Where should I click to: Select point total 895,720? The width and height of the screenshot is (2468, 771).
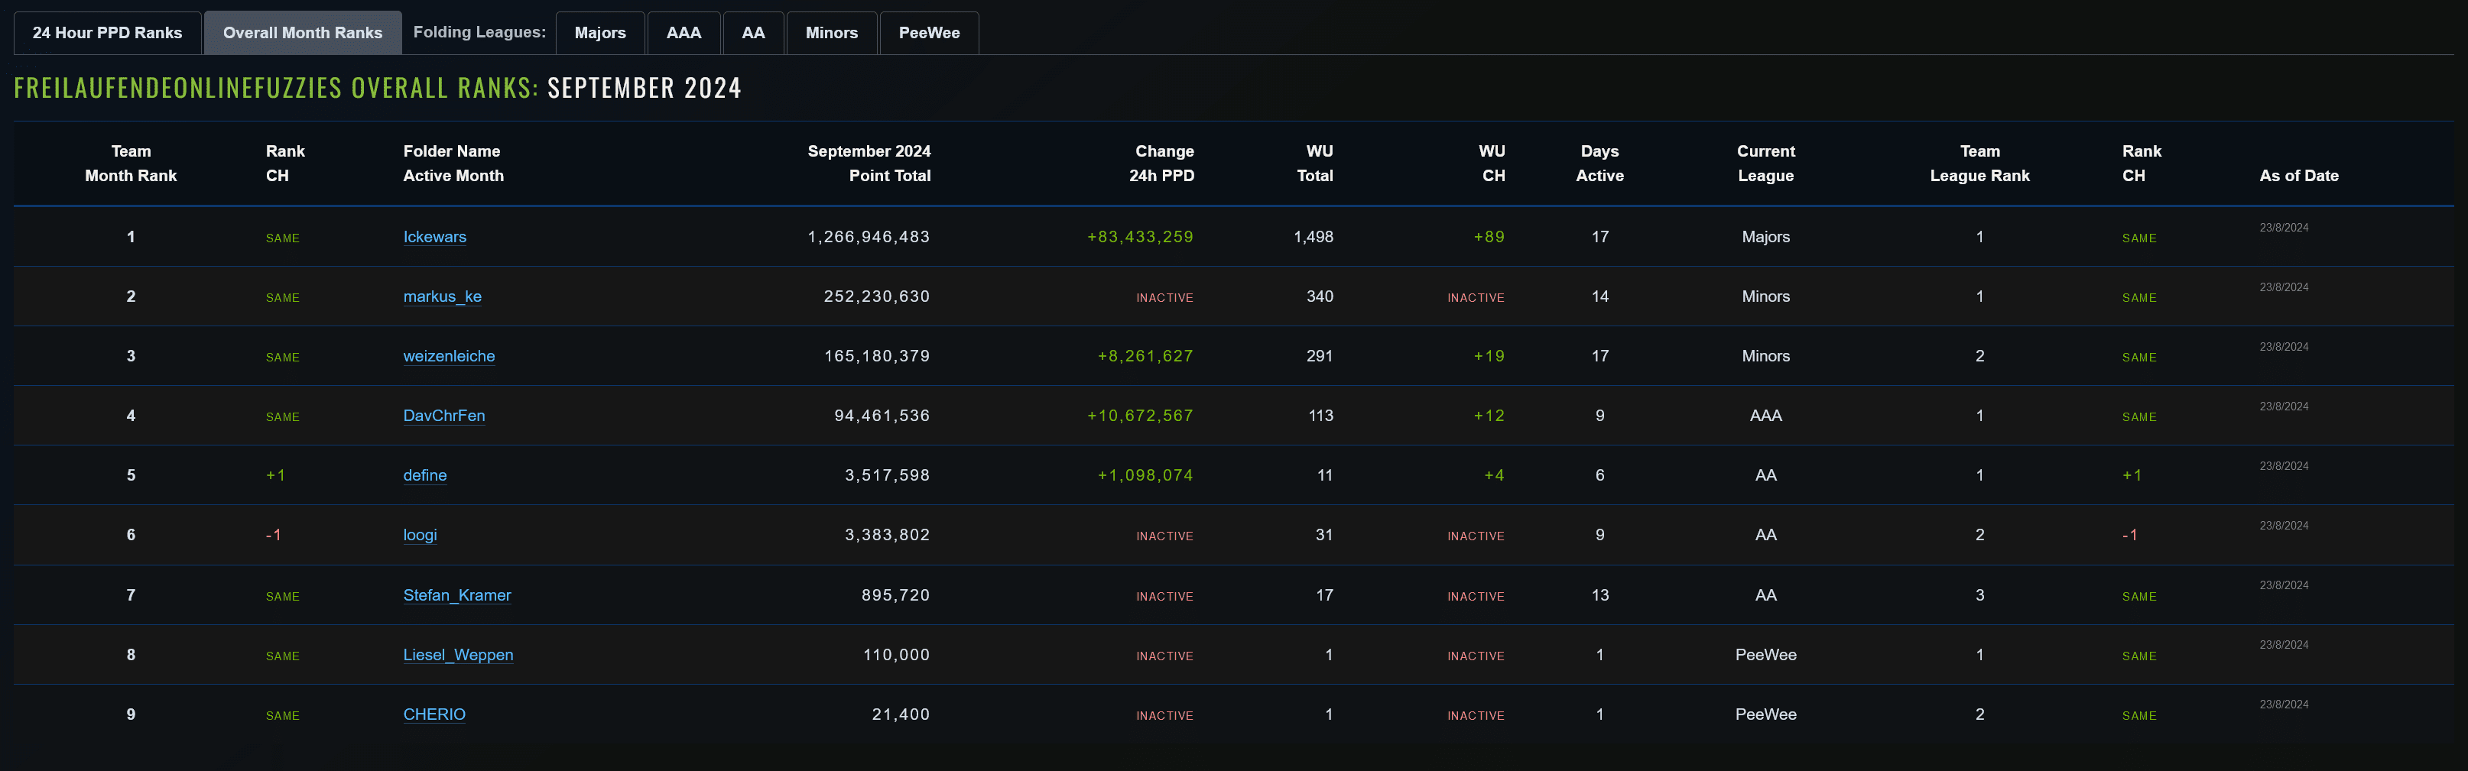pos(896,594)
